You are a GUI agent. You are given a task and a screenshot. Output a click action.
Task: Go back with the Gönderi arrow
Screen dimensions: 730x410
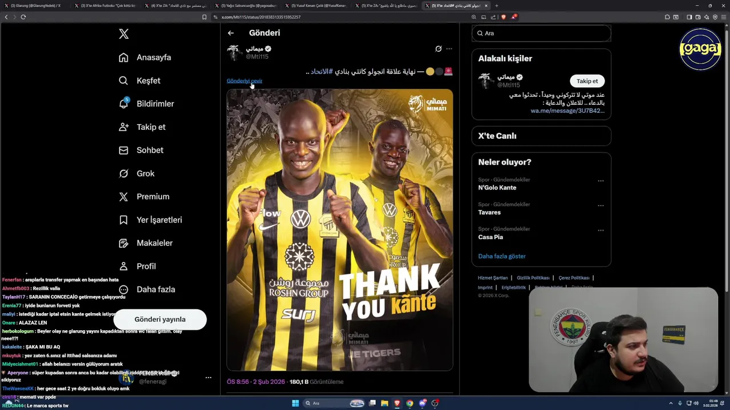tap(231, 33)
